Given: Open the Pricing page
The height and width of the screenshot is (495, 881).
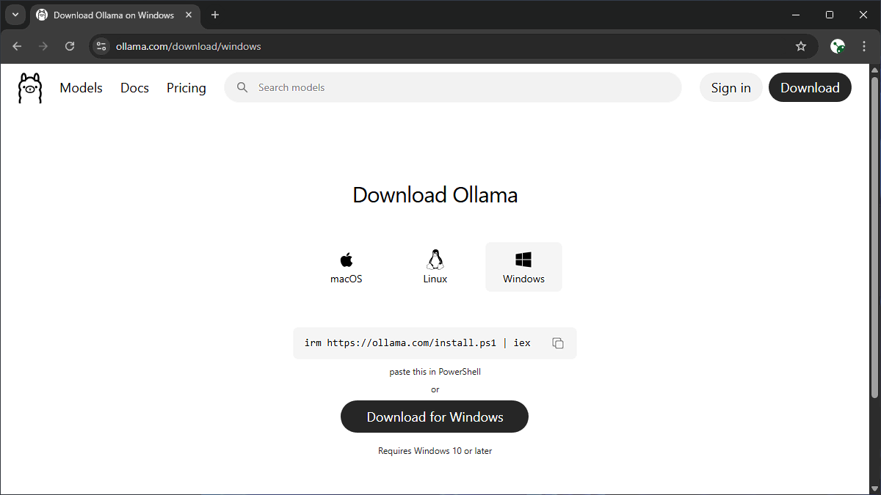Looking at the screenshot, I should coord(186,88).
